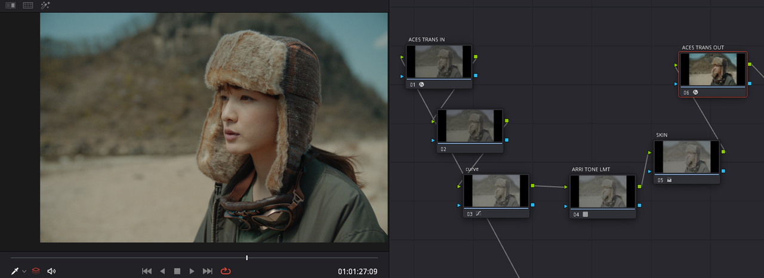Click node 01 green RGB output square
The image size is (764, 278).
[475, 57]
